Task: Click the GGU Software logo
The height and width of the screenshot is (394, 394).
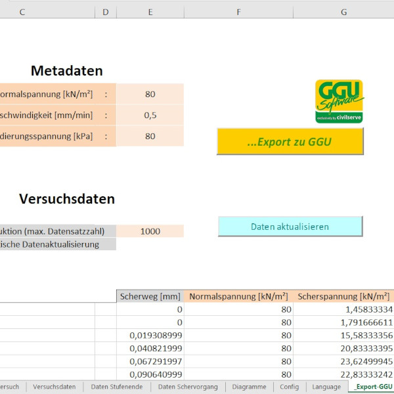Action: tap(339, 101)
